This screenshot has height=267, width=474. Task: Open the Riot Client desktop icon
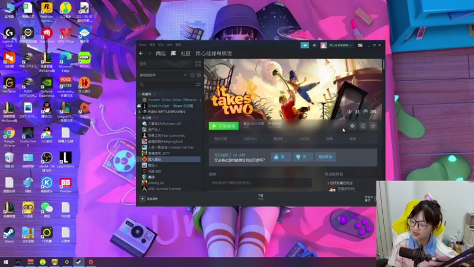47,35
